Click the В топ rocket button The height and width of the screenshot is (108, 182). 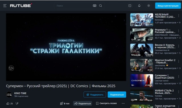click(65, 103)
